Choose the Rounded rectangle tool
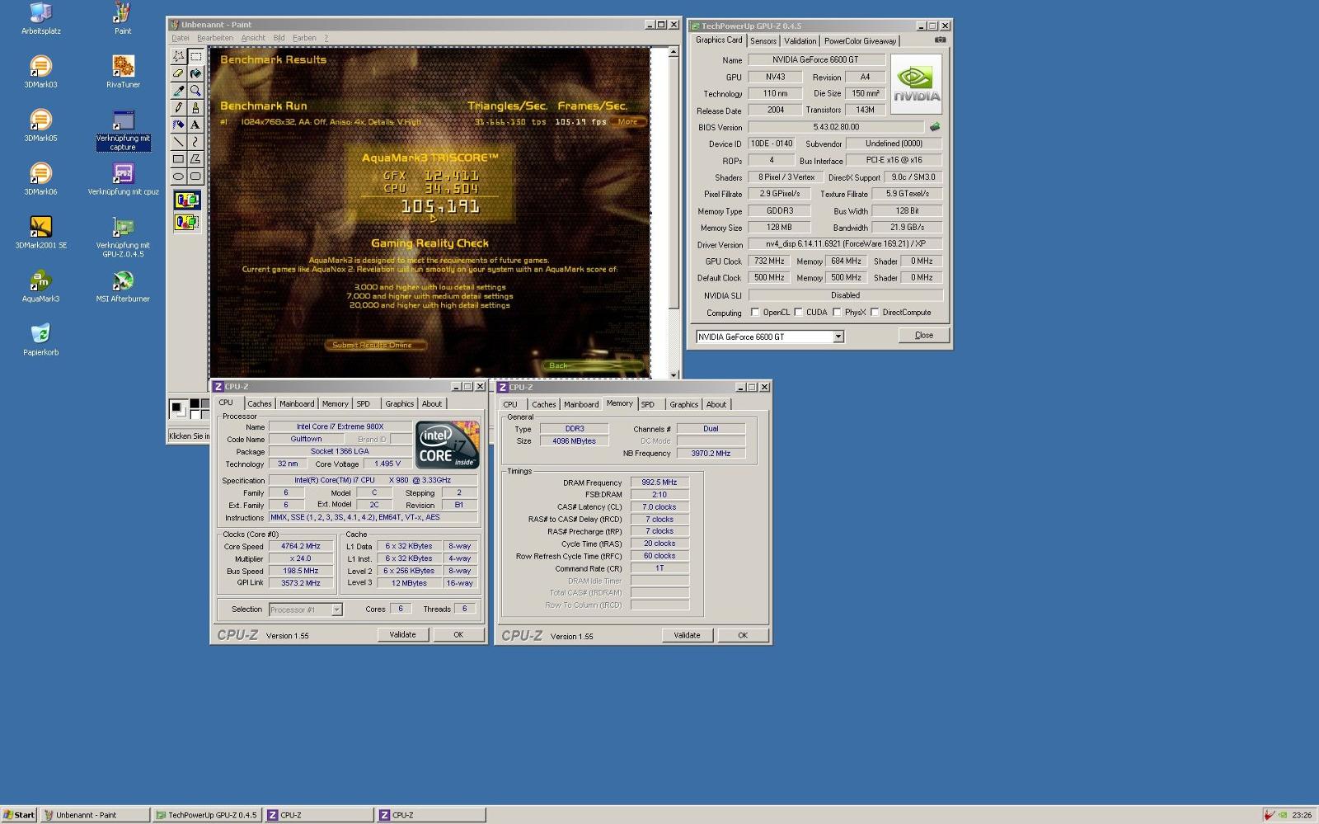This screenshot has height=824, width=1319. 195,176
